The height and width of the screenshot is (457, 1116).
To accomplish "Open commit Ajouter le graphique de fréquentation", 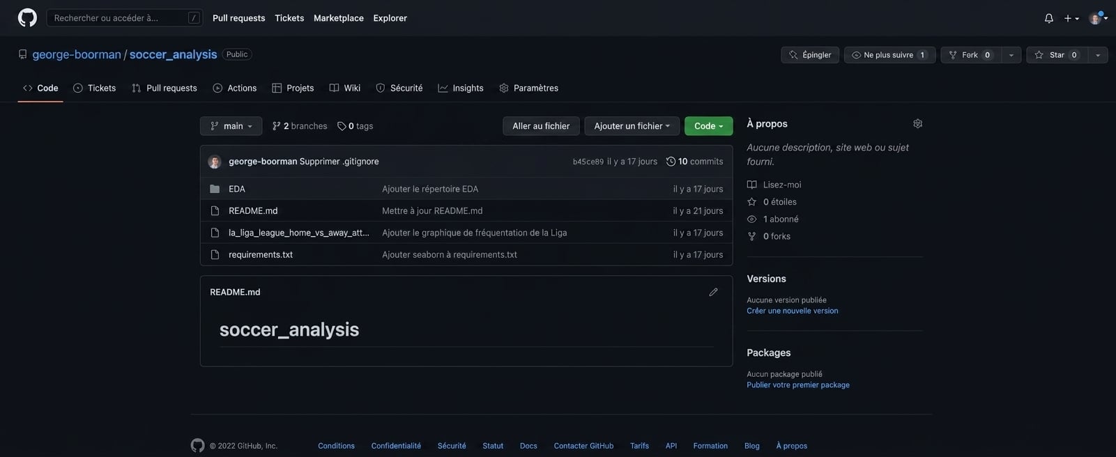I will point(475,233).
